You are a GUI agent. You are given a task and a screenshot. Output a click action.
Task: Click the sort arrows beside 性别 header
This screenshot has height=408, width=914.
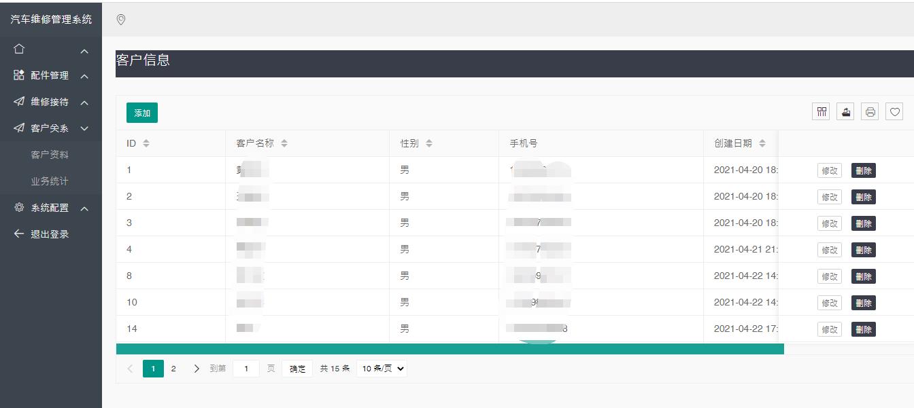point(429,143)
